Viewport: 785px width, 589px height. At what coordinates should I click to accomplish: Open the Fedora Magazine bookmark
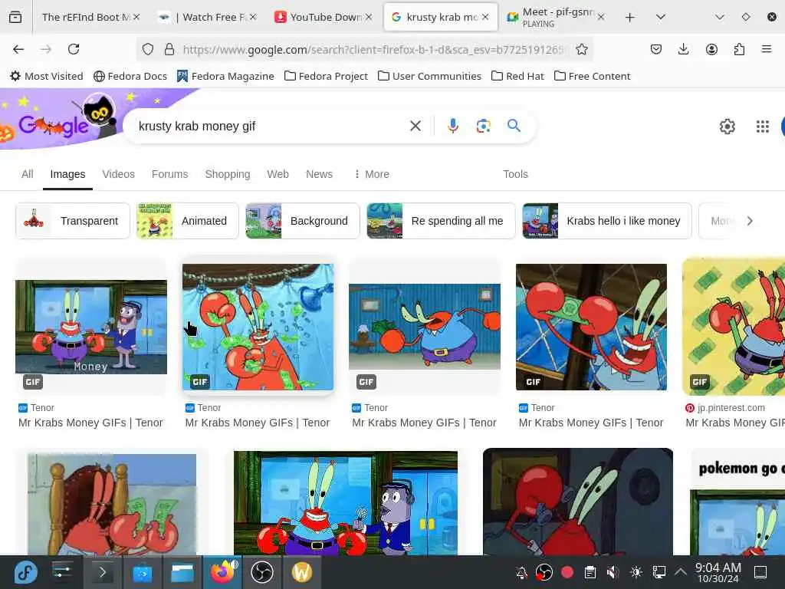226,76
